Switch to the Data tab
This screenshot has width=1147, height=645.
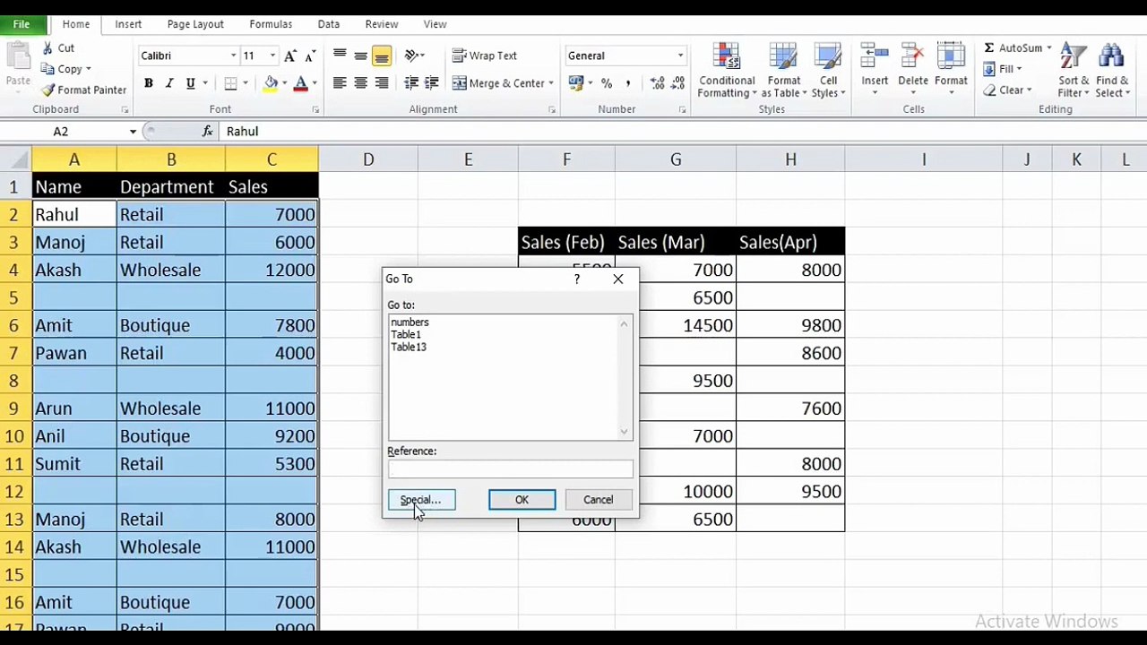click(329, 24)
